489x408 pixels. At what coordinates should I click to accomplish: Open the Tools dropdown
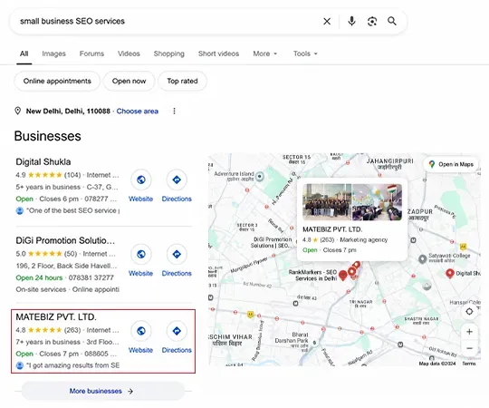point(305,53)
